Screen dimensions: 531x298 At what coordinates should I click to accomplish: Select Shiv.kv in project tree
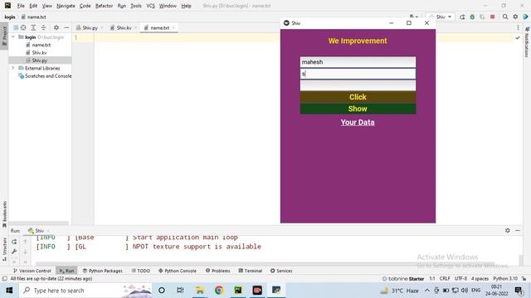(x=39, y=52)
